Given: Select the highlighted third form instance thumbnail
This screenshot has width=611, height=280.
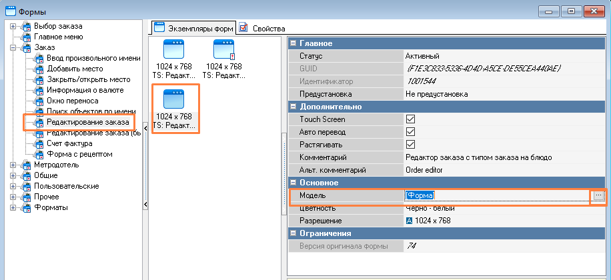Looking at the screenshot, I should [173, 108].
